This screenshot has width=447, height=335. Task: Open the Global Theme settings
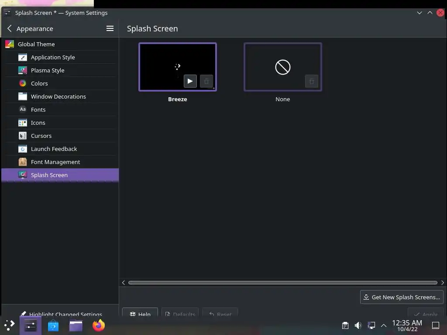[60, 44]
